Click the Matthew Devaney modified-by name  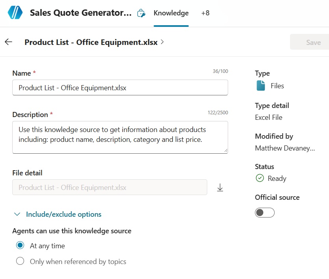coord(285,148)
